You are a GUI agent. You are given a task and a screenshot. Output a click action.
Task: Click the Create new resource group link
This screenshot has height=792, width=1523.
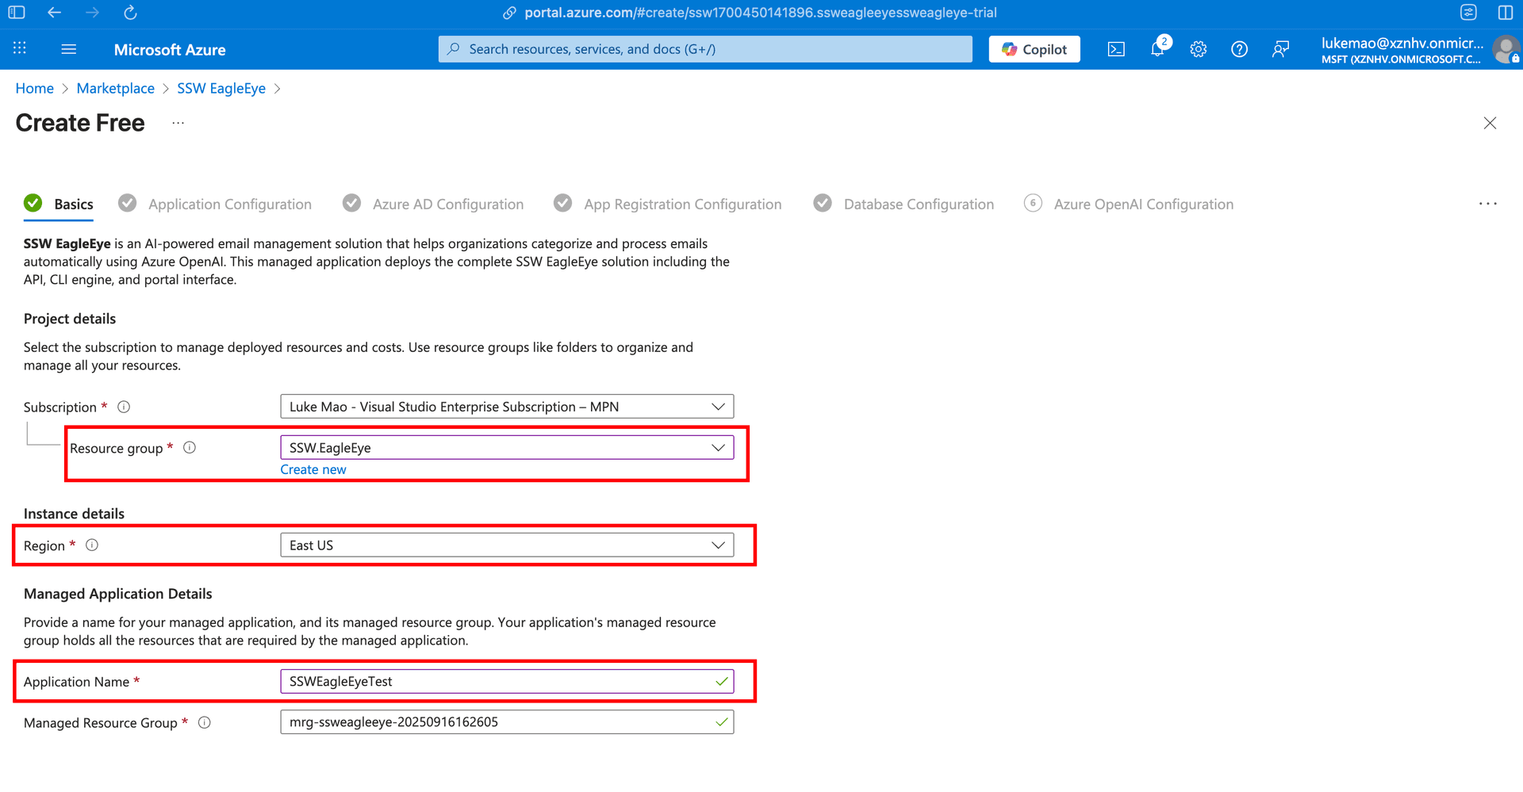pos(313,469)
